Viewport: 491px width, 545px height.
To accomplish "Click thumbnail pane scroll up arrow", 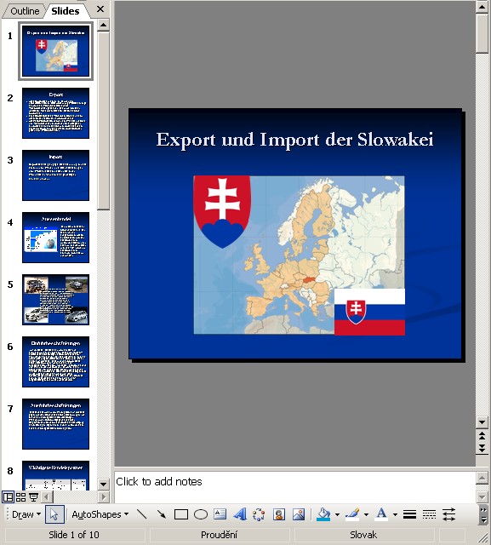I will coord(103,26).
